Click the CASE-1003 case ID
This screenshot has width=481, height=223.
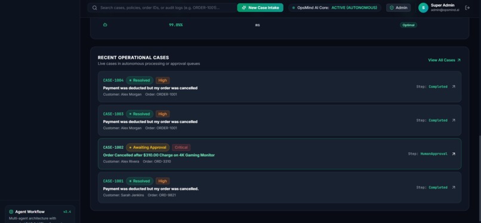(113, 114)
